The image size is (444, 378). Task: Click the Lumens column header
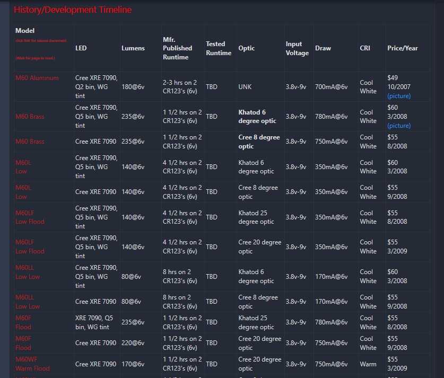[x=133, y=48]
